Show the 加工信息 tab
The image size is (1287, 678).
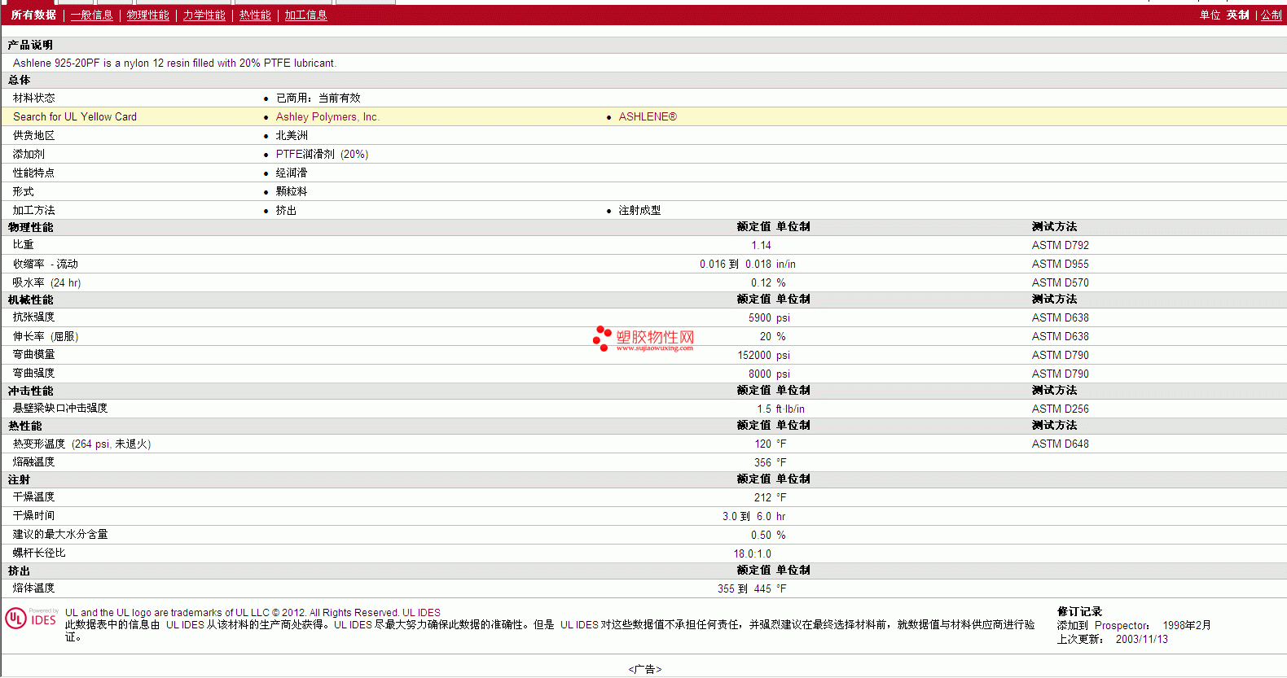[305, 15]
